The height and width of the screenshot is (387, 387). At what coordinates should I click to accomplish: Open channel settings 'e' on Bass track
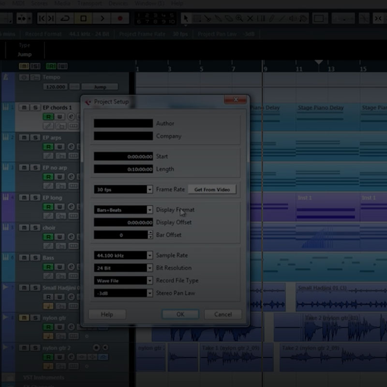(x=71, y=267)
